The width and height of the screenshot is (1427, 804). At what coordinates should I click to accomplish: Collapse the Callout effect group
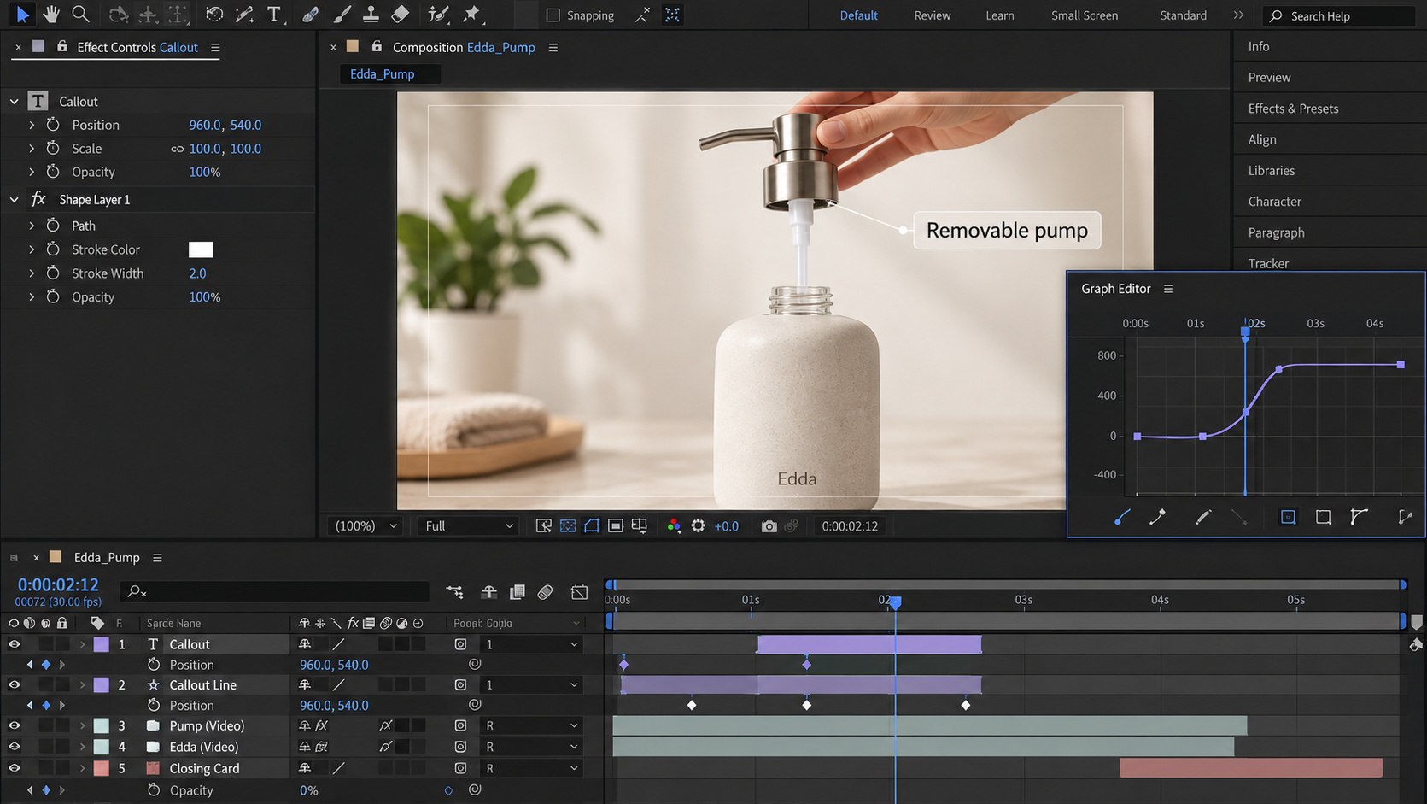pos(15,101)
